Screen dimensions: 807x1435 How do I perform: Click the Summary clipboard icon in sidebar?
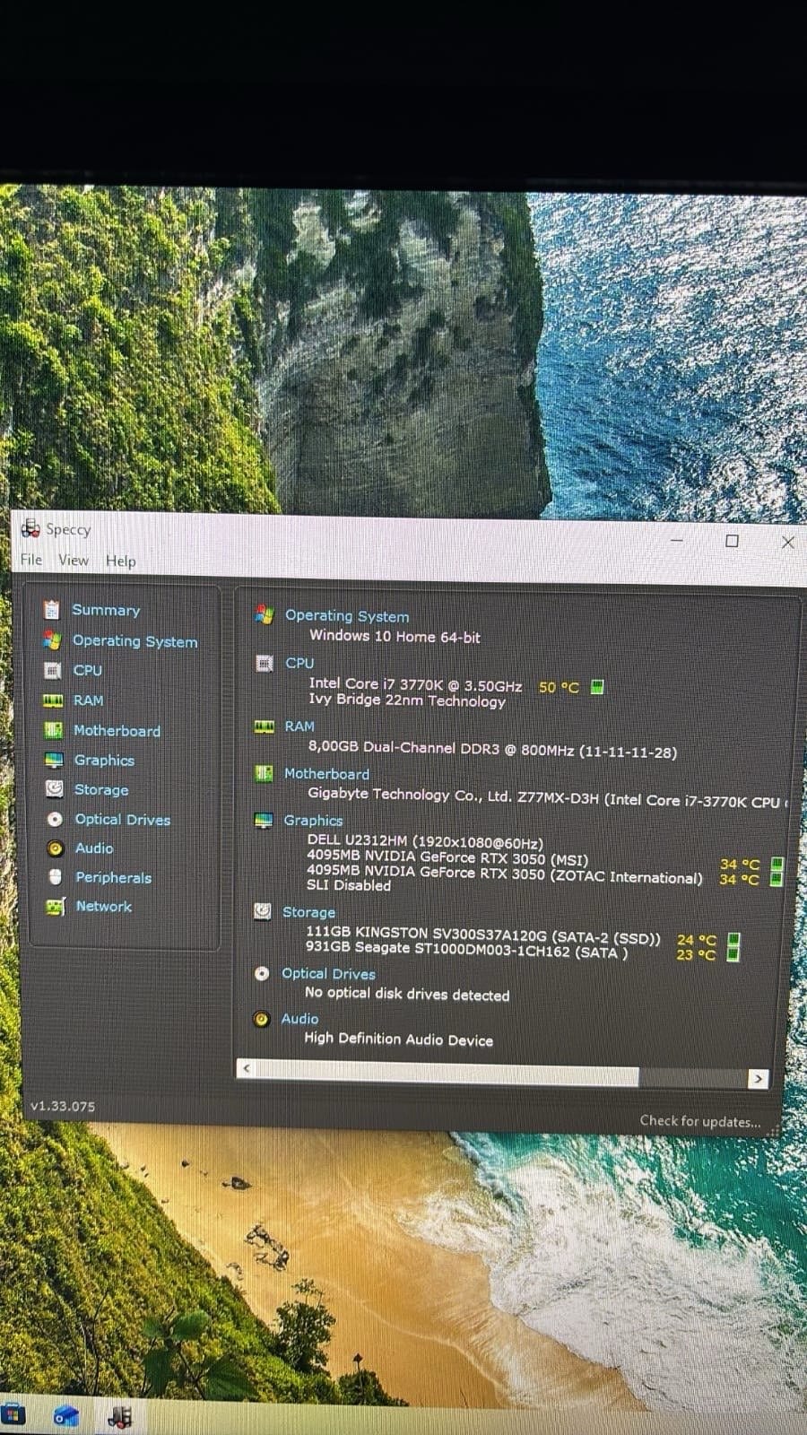52,610
